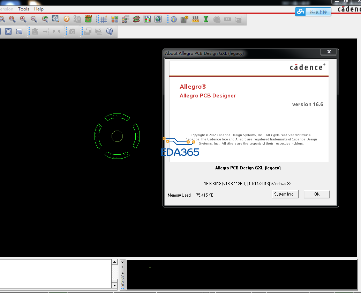Click the WorldView overview black area

[x=241, y=274]
